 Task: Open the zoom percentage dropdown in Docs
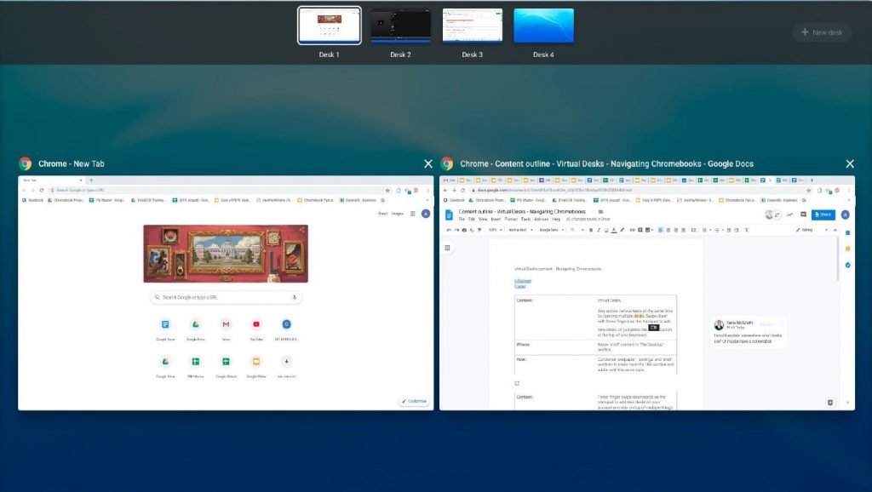[491, 230]
